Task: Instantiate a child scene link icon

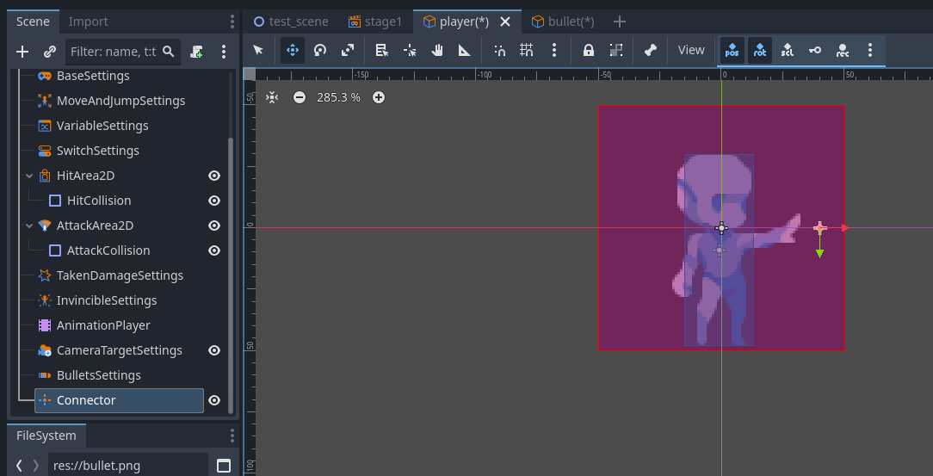Action: pos(50,52)
